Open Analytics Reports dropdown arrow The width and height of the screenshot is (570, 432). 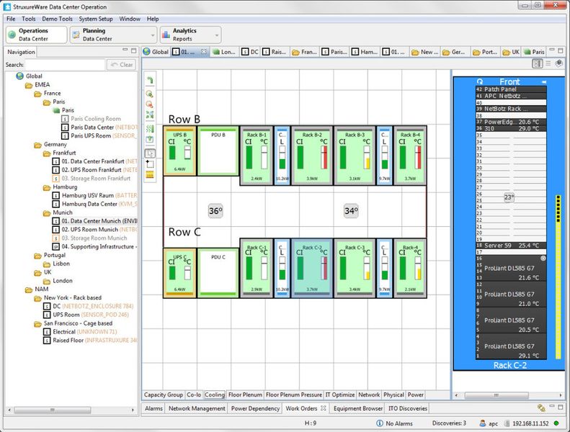217,35
